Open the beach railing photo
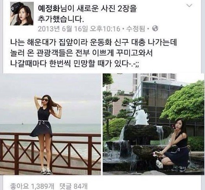This screenshot has width=205, height=190. 50,124
